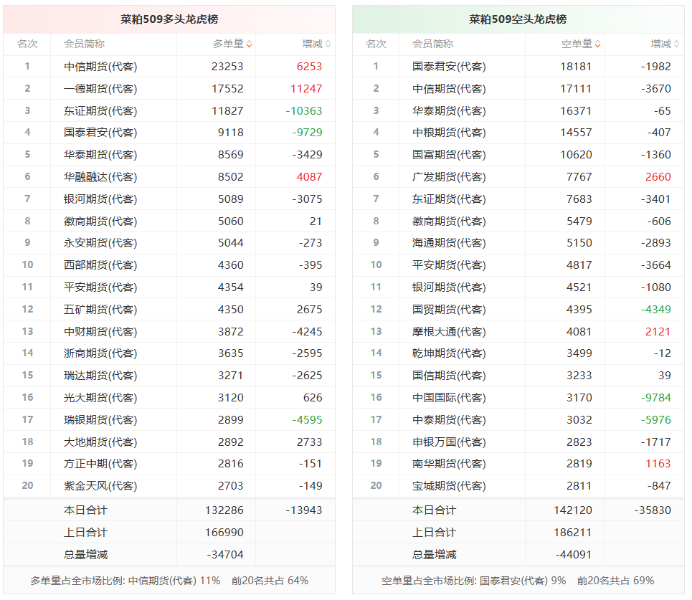The width and height of the screenshot is (692, 600).
Task: Click long 总量增减 value -34704
Action: tap(225, 555)
